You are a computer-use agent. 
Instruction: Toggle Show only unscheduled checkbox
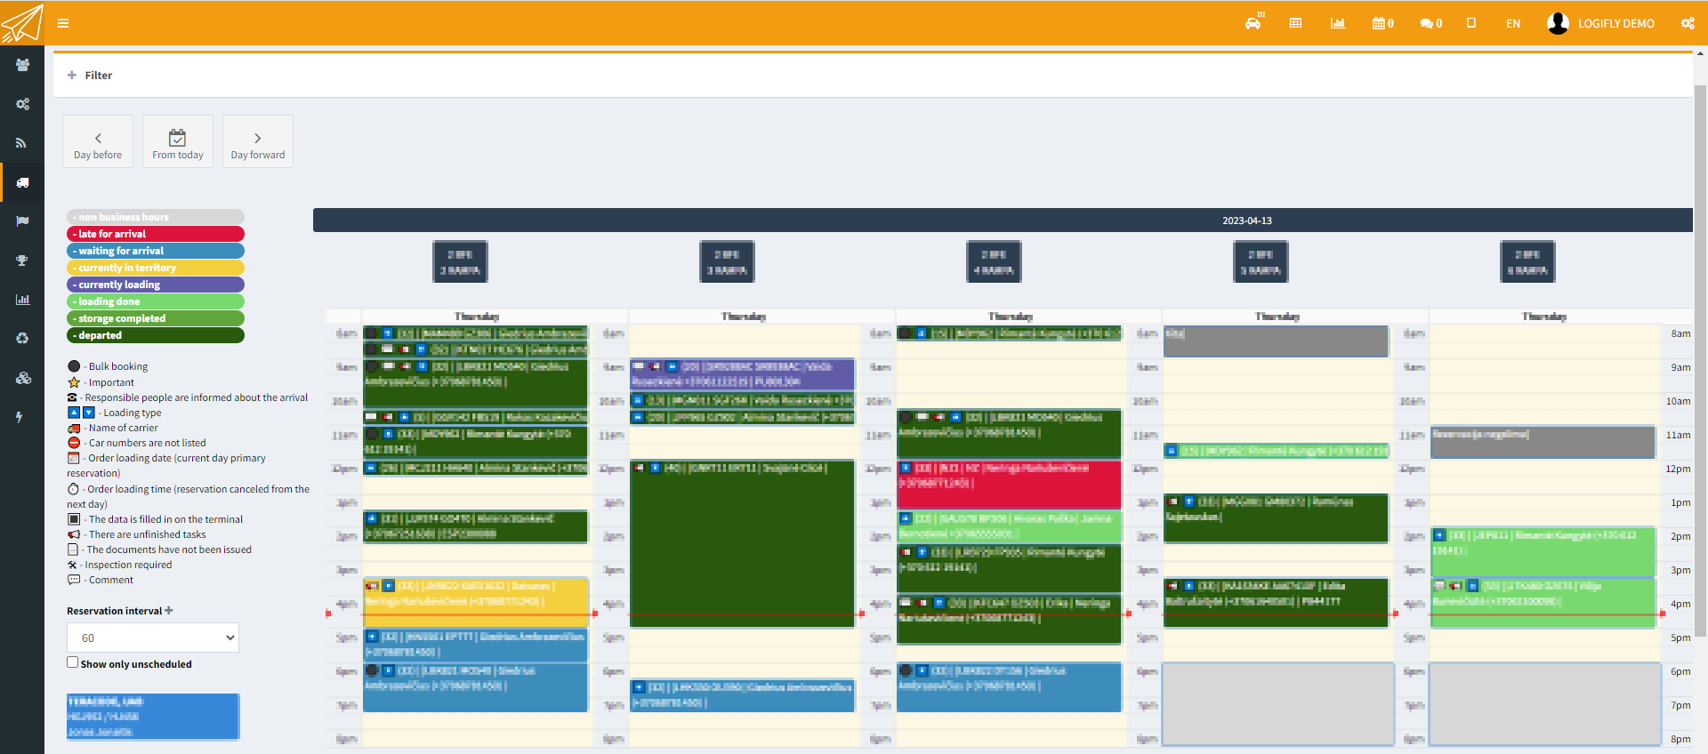pyautogui.click(x=73, y=662)
